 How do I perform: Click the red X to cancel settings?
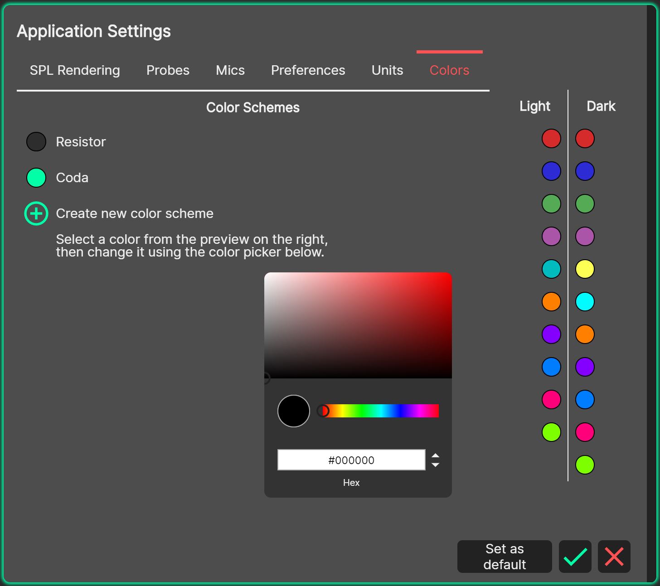click(x=614, y=557)
